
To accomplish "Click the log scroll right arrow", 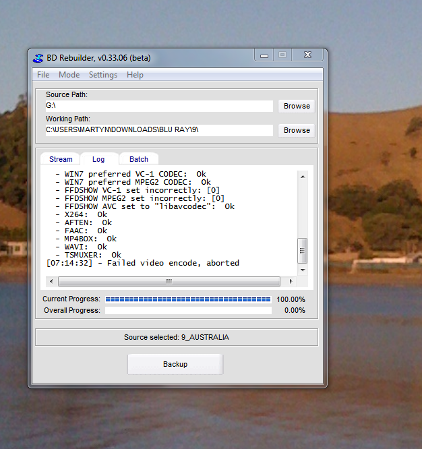I will click(291, 281).
